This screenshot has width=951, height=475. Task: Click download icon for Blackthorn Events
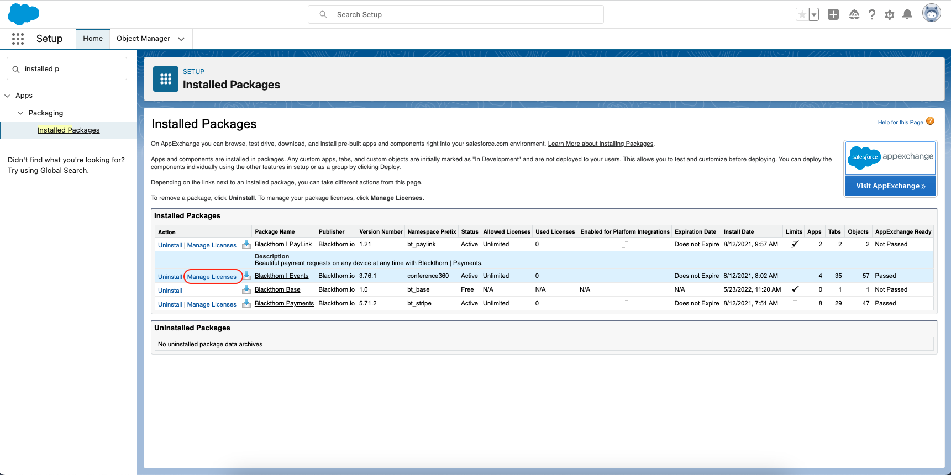point(246,276)
